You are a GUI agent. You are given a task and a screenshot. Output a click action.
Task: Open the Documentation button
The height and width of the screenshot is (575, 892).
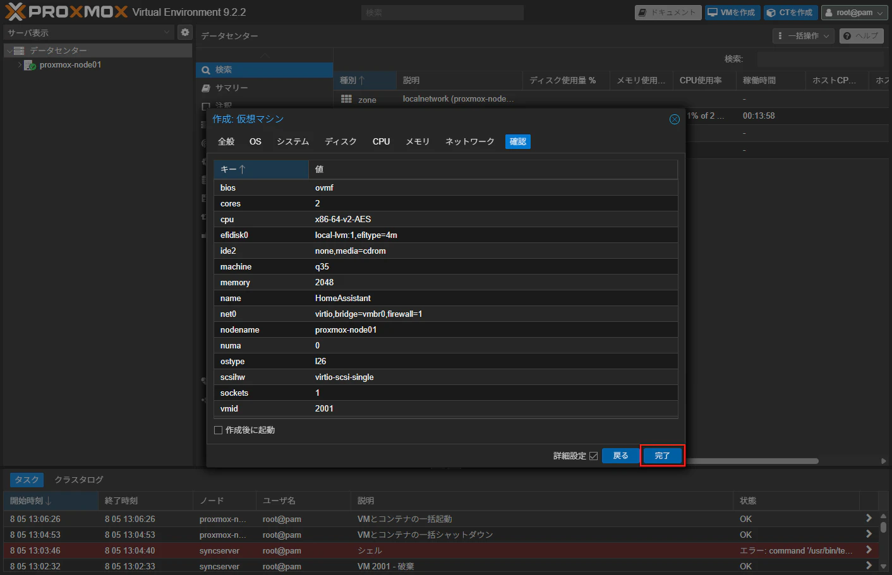[668, 13]
